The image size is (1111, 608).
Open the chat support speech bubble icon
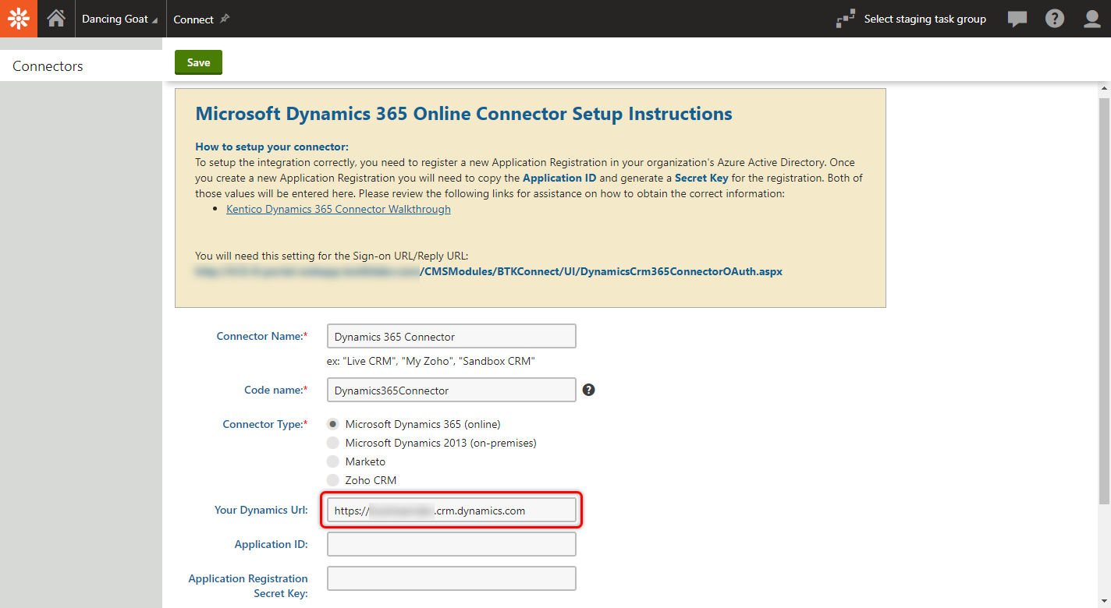[1017, 19]
